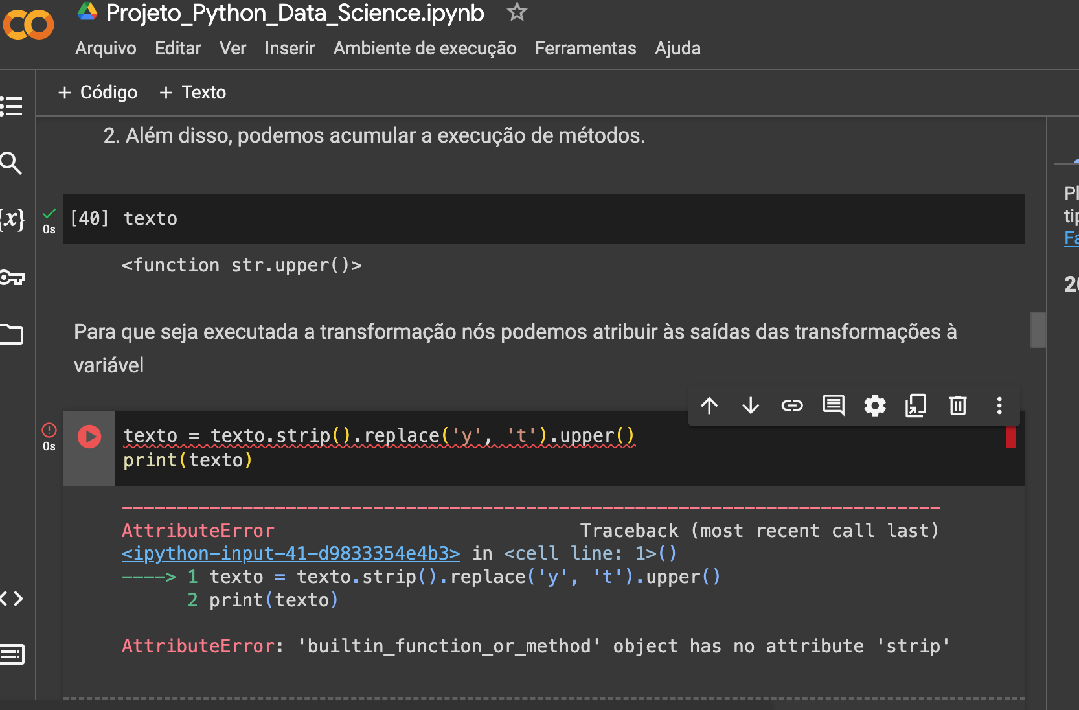Open the Ambiente de execução menu
This screenshot has width=1079, height=710.
point(425,49)
